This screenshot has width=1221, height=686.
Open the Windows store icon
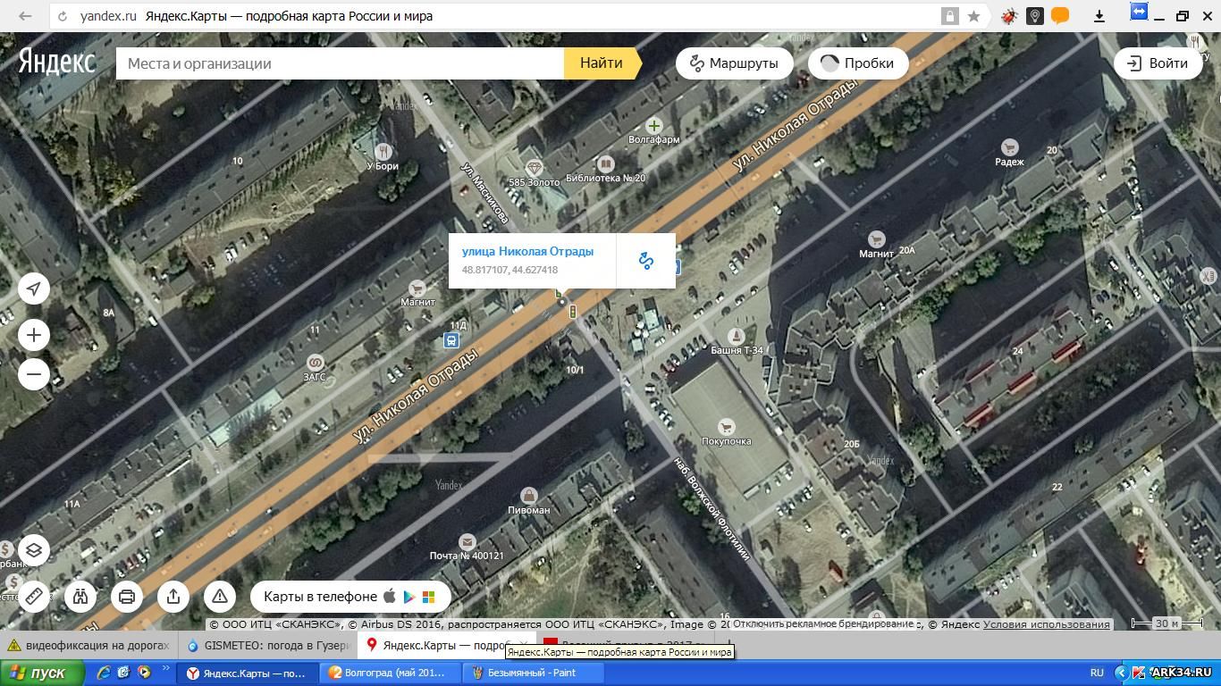429,597
